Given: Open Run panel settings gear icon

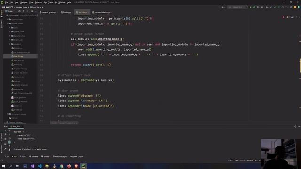Looking at the screenshot, I should click(x=295, y=126).
